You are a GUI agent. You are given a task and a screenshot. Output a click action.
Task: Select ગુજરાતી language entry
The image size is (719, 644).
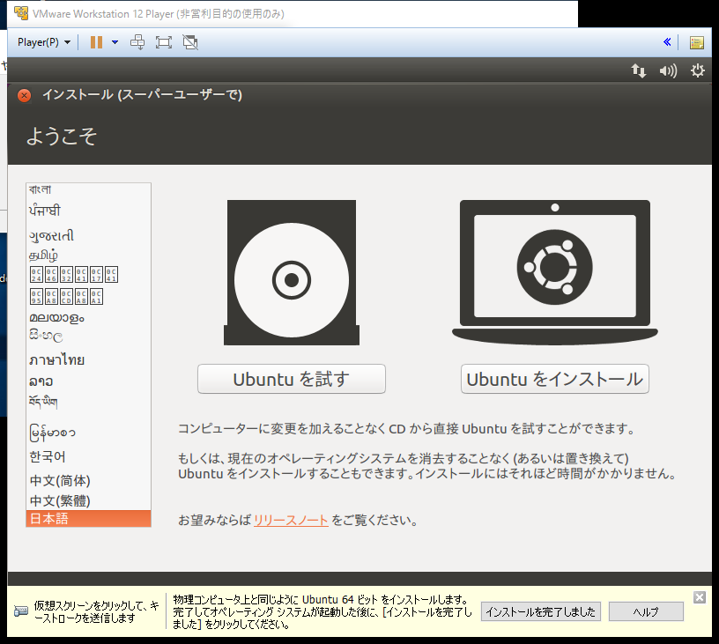click(x=88, y=235)
